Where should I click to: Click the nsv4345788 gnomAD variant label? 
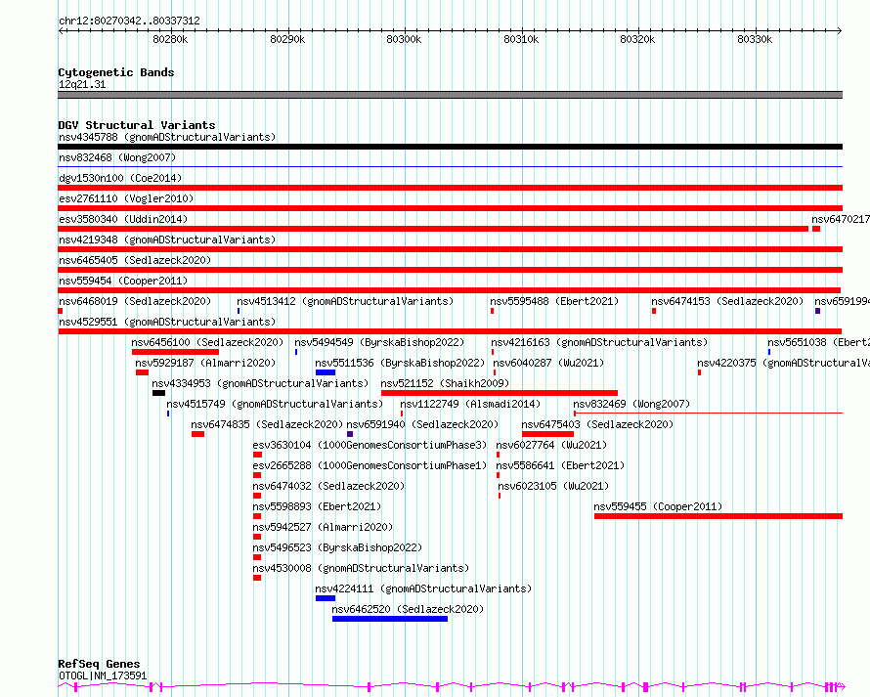pyautogui.click(x=167, y=137)
